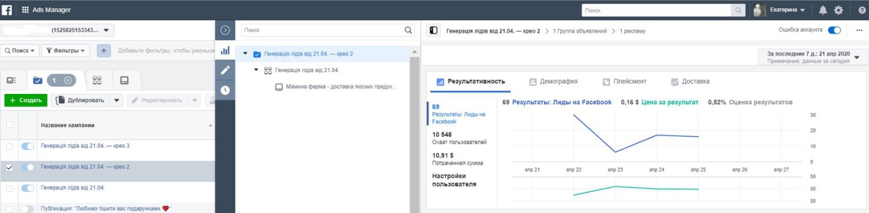Viewport: 869px width, 213px height.
Task: Click the 1 Группа объявлений breadcrumb
Action: [x=580, y=31]
